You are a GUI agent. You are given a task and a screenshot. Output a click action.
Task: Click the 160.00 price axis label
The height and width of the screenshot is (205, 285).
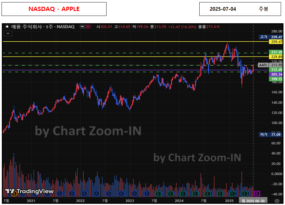(277, 92)
